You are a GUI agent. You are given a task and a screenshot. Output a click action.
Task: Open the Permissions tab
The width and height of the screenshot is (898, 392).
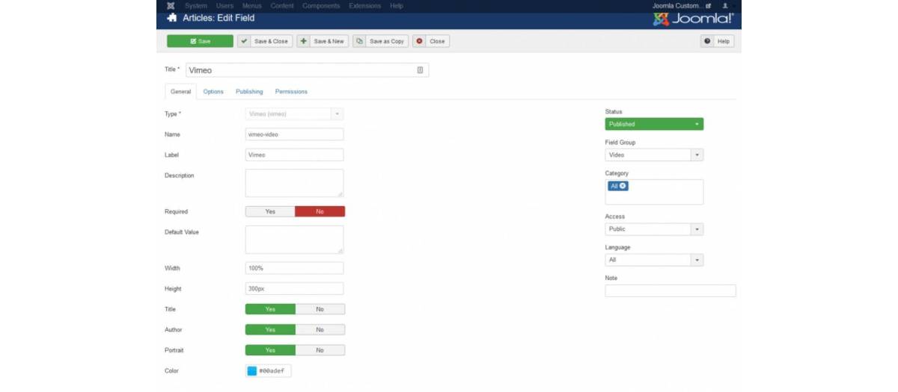[x=291, y=92]
